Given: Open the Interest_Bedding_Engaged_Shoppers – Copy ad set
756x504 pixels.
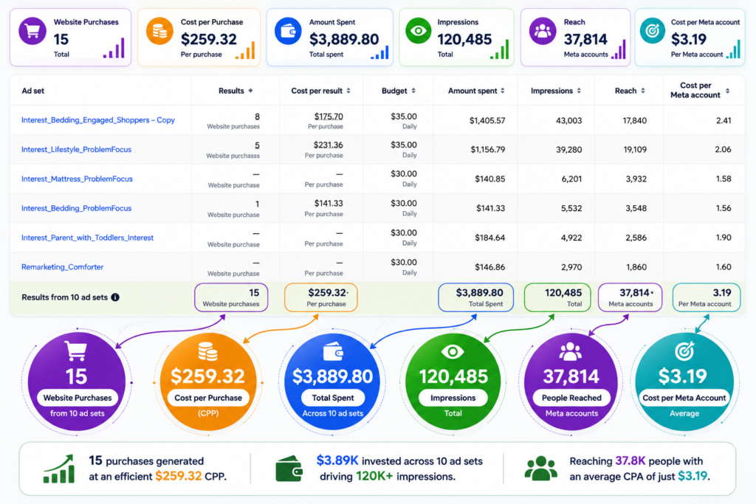Looking at the screenshot, I should click(x=98, y=120).
